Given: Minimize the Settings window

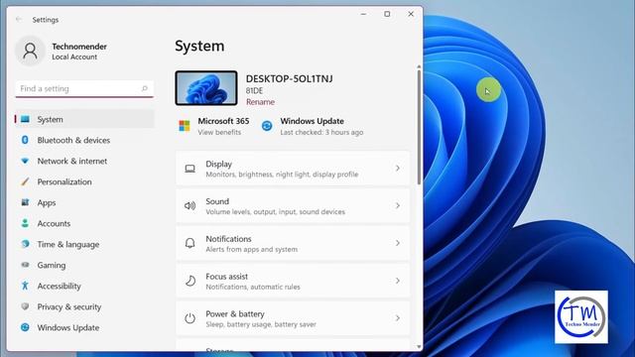Looking at the screenshot, I should pos(364,14).
